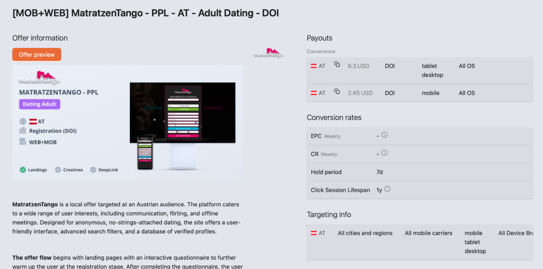Select the 'EPC Weekly' row label
The width and height of the screenshot is (543, 269).
coord(326,136)
